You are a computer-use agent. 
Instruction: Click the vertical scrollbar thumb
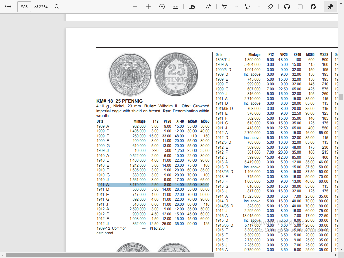click(x=341, y=97)
